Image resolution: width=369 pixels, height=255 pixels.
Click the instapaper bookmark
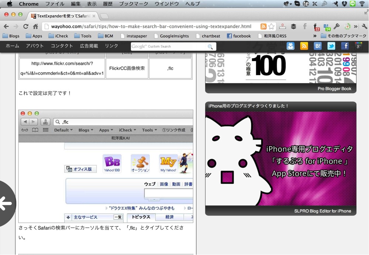pyautogui.click(x=134, y=36)
